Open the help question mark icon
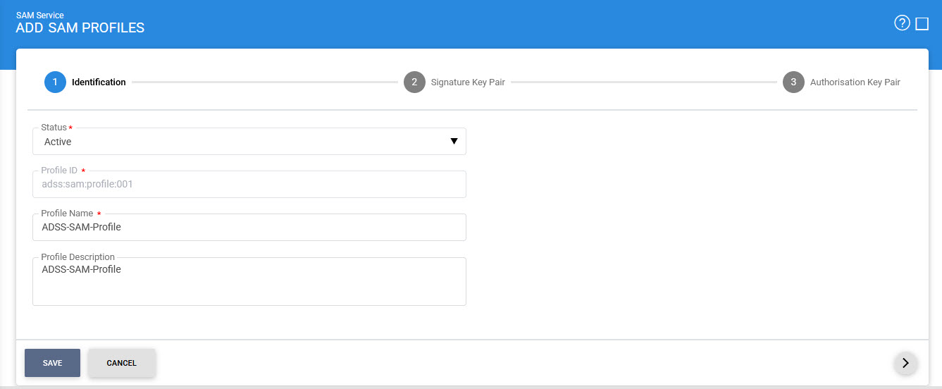Image resolution: width=942 pixels, height=389 pixels. point(902,23)
